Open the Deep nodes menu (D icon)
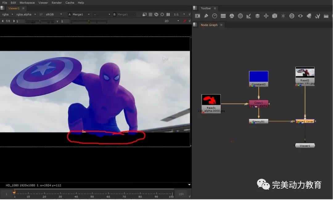 pos(292,16)
